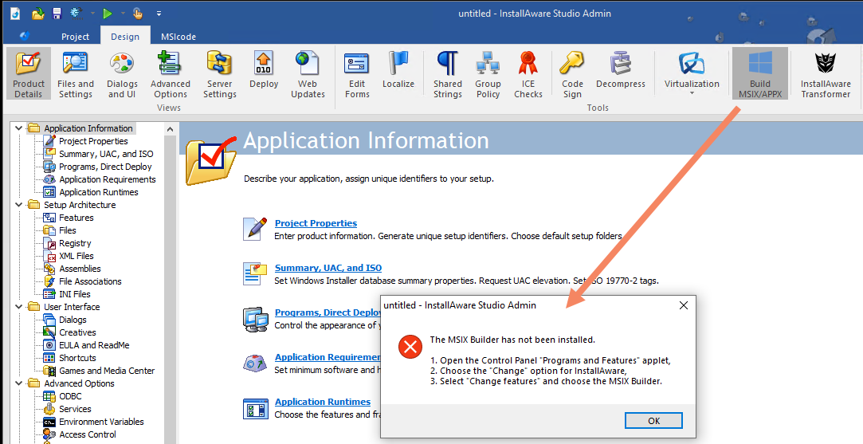Image resolution: width=863 pixels, height=444 pixels.
Task: Click the hand debug icon in title bar
Action: 138,14
